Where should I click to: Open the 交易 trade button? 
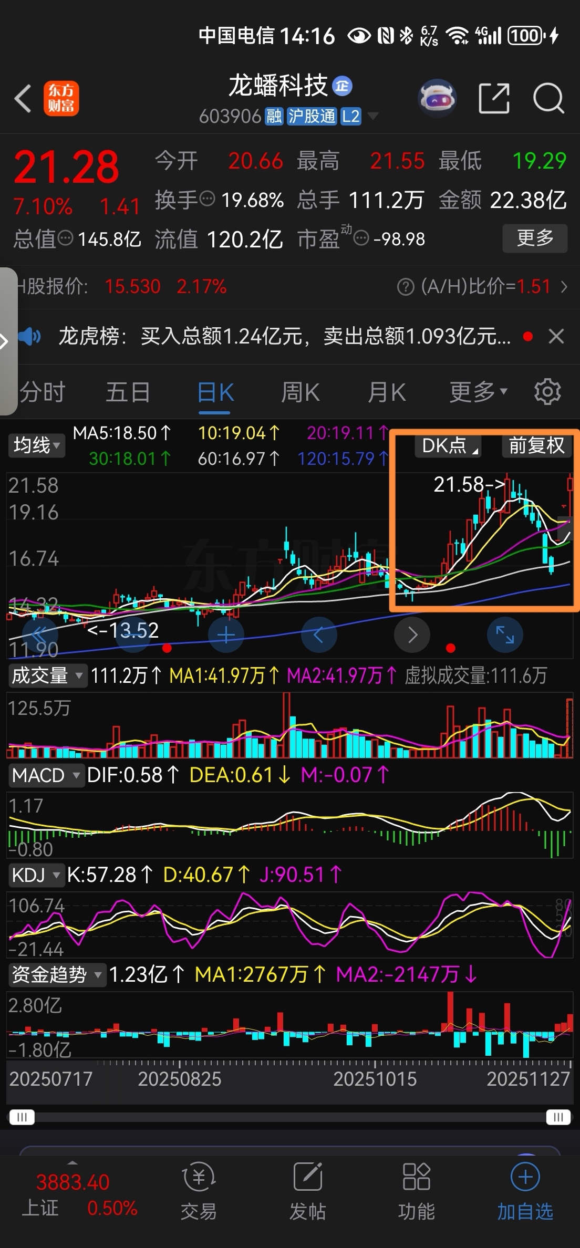[199, 1190]
